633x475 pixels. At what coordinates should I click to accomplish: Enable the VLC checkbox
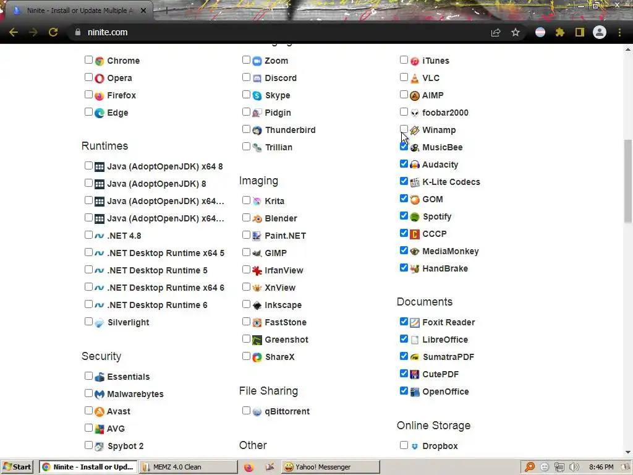[x=404, y=77]
